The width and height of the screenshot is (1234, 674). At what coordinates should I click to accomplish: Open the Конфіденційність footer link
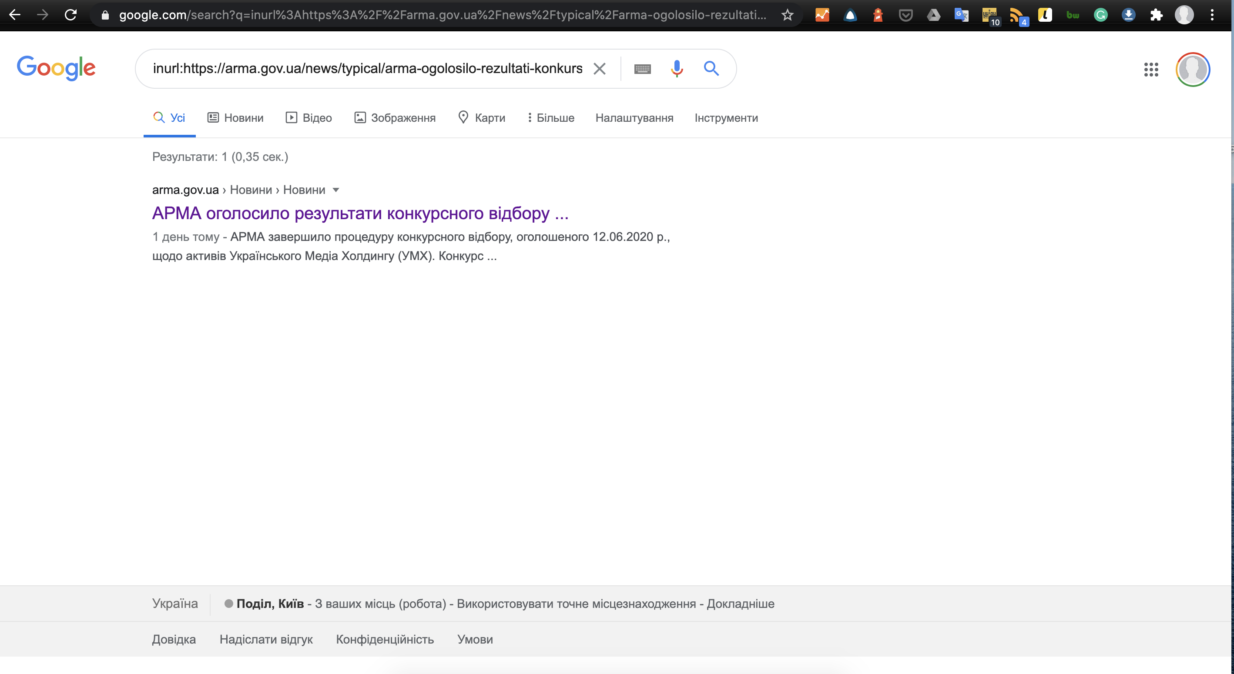tap(385, 639)
